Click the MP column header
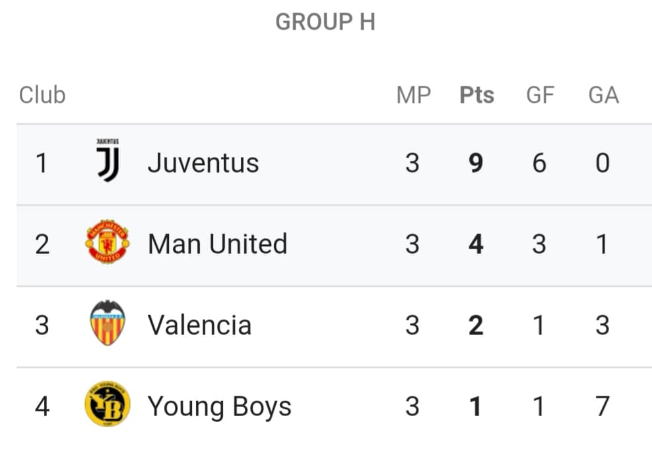 coord(414,95)
